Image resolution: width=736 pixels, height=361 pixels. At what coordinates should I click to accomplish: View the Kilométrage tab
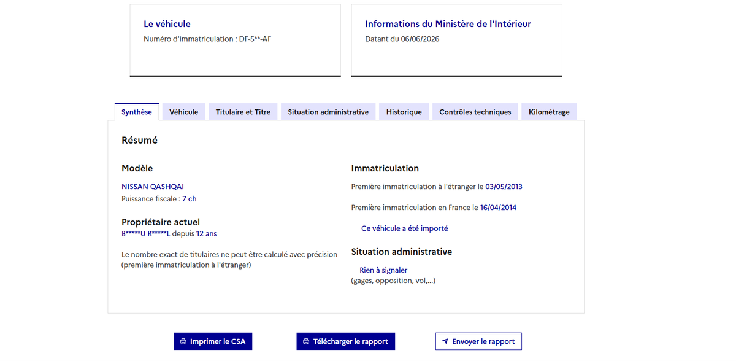pos(549,112)
